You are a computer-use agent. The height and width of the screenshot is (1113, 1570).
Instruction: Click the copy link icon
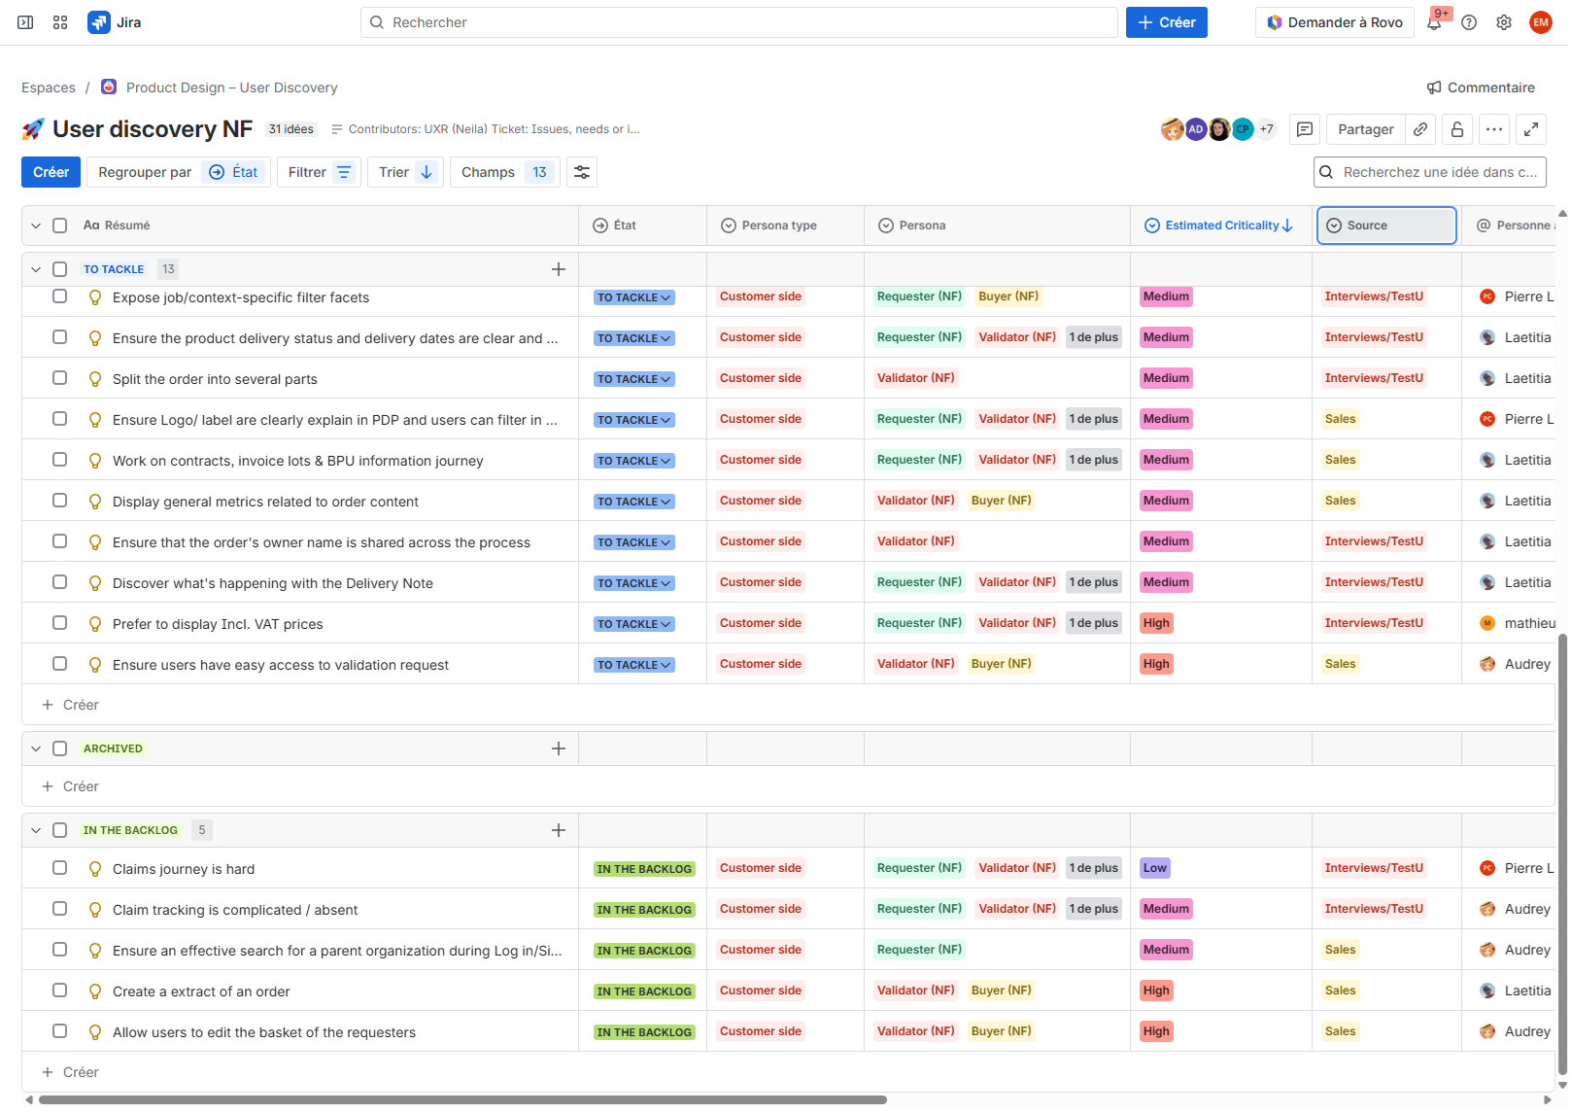click(1420, 129)
